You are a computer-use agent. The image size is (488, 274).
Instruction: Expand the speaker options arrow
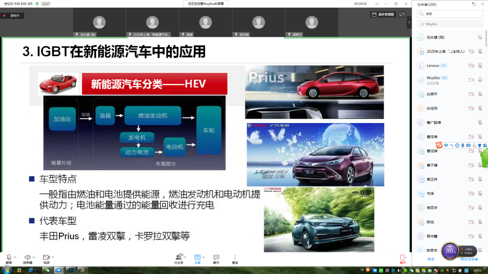34,257
